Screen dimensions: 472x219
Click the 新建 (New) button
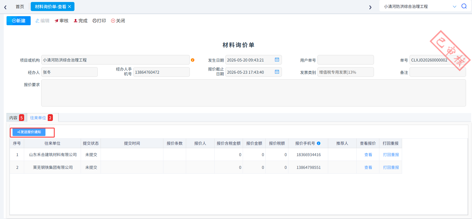[18, 21]
